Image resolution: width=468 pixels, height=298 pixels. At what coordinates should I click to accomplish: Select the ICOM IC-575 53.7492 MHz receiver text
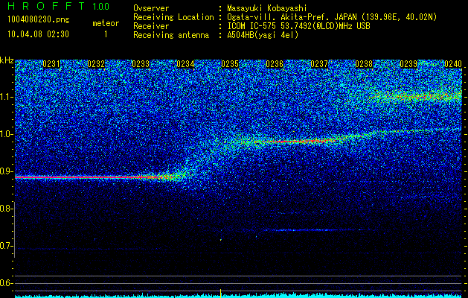pos(298,26)
